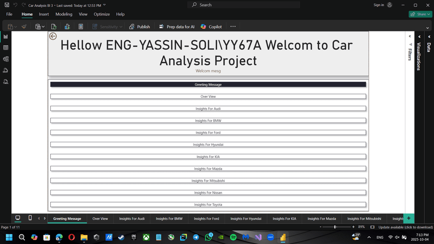
Task: Click the Search box in title bar
Action: (244, 5)
